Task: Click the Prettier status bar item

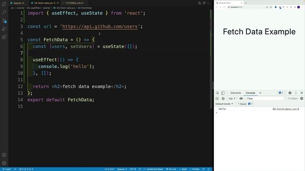Action: click(194, 169)
